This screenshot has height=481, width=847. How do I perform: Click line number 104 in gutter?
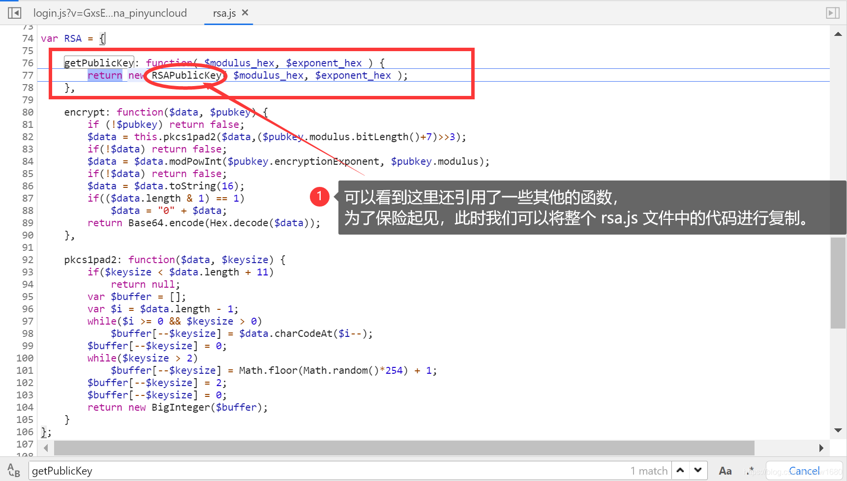pyautogui.click(x=25, y=407)
